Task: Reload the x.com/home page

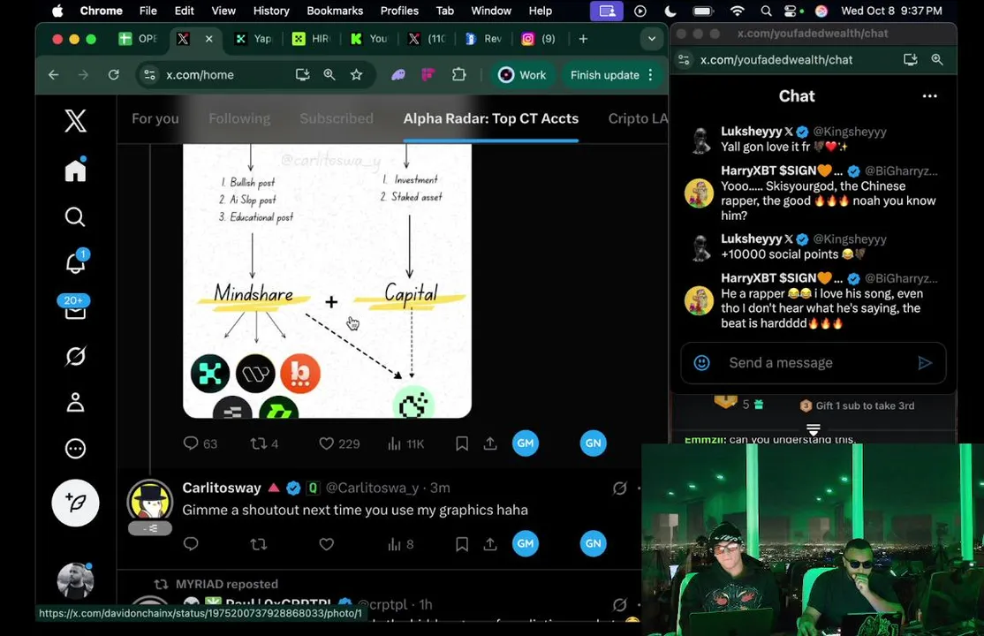Action: (x=114, y=75)
